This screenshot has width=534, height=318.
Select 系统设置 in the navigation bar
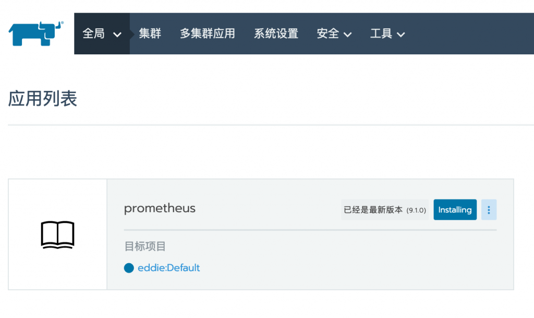click(276, 33)
